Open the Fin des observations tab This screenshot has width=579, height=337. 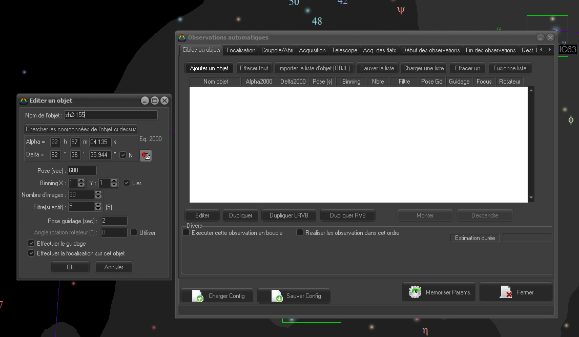(x=490, y=50)
